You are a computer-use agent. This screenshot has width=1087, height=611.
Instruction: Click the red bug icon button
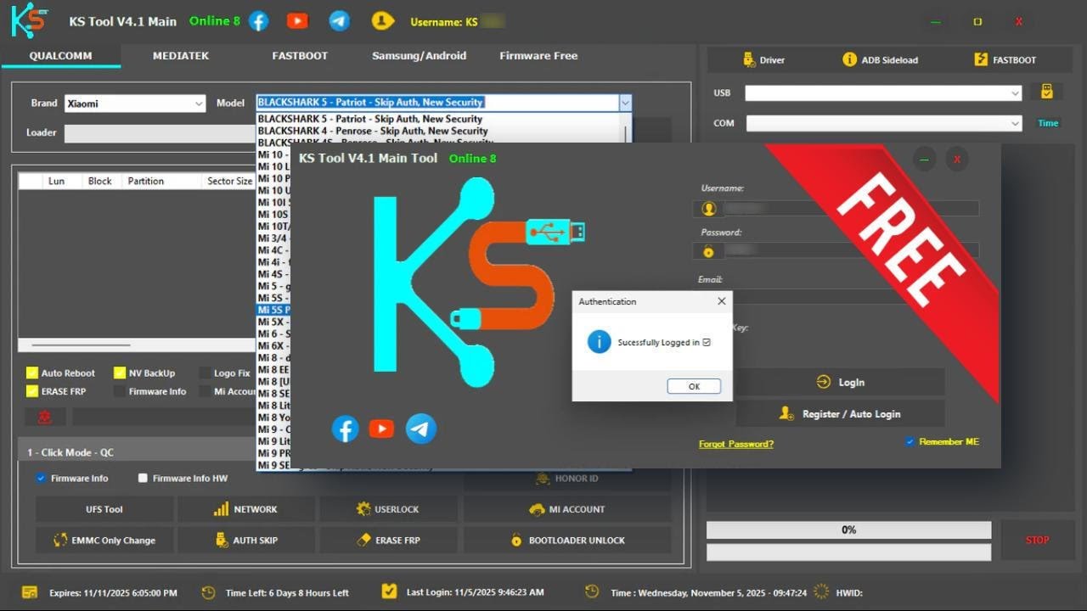[x=45, y=417]
